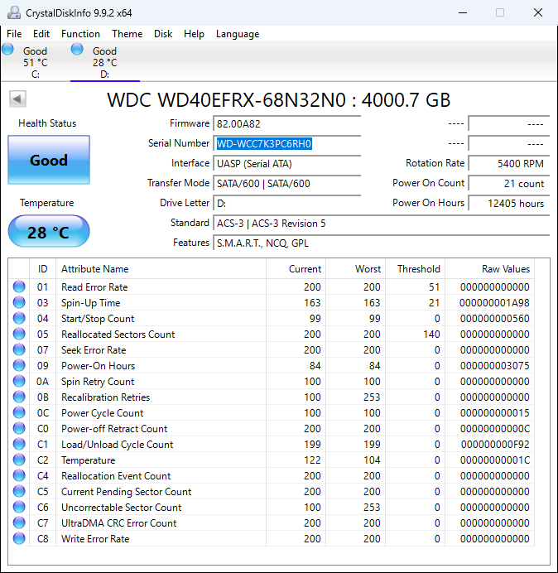Click raw value 000000001A98
558x573 pixels.
point(494,303)
